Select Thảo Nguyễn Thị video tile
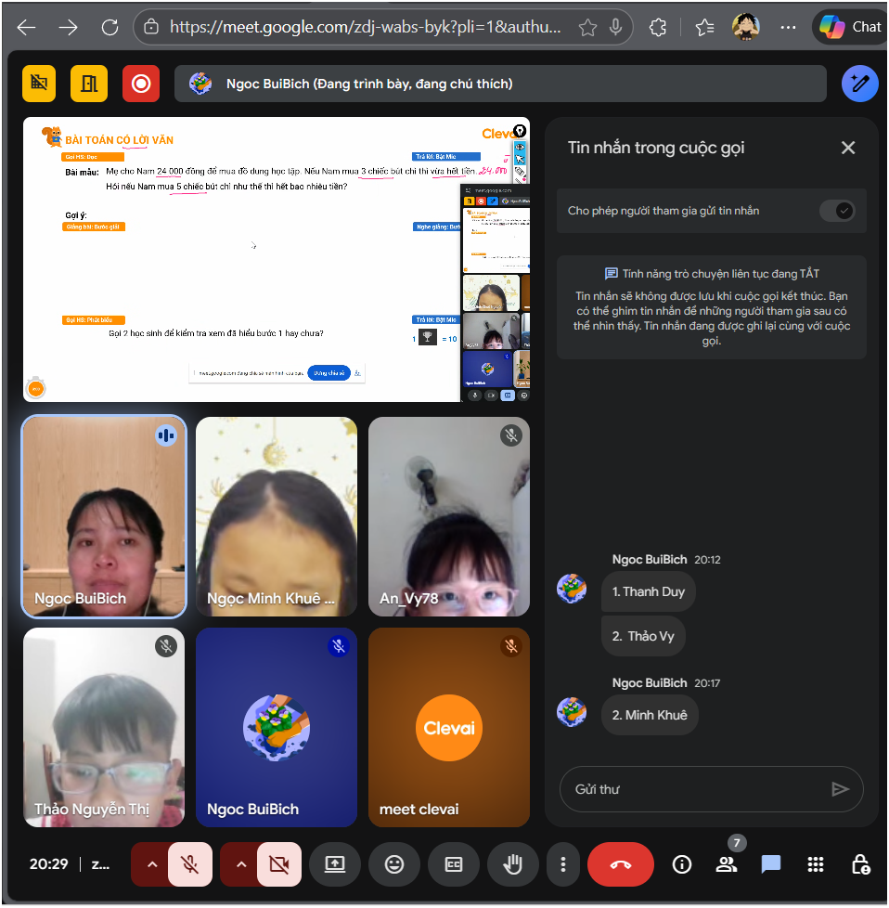889x908 pixels. [104, 727]
